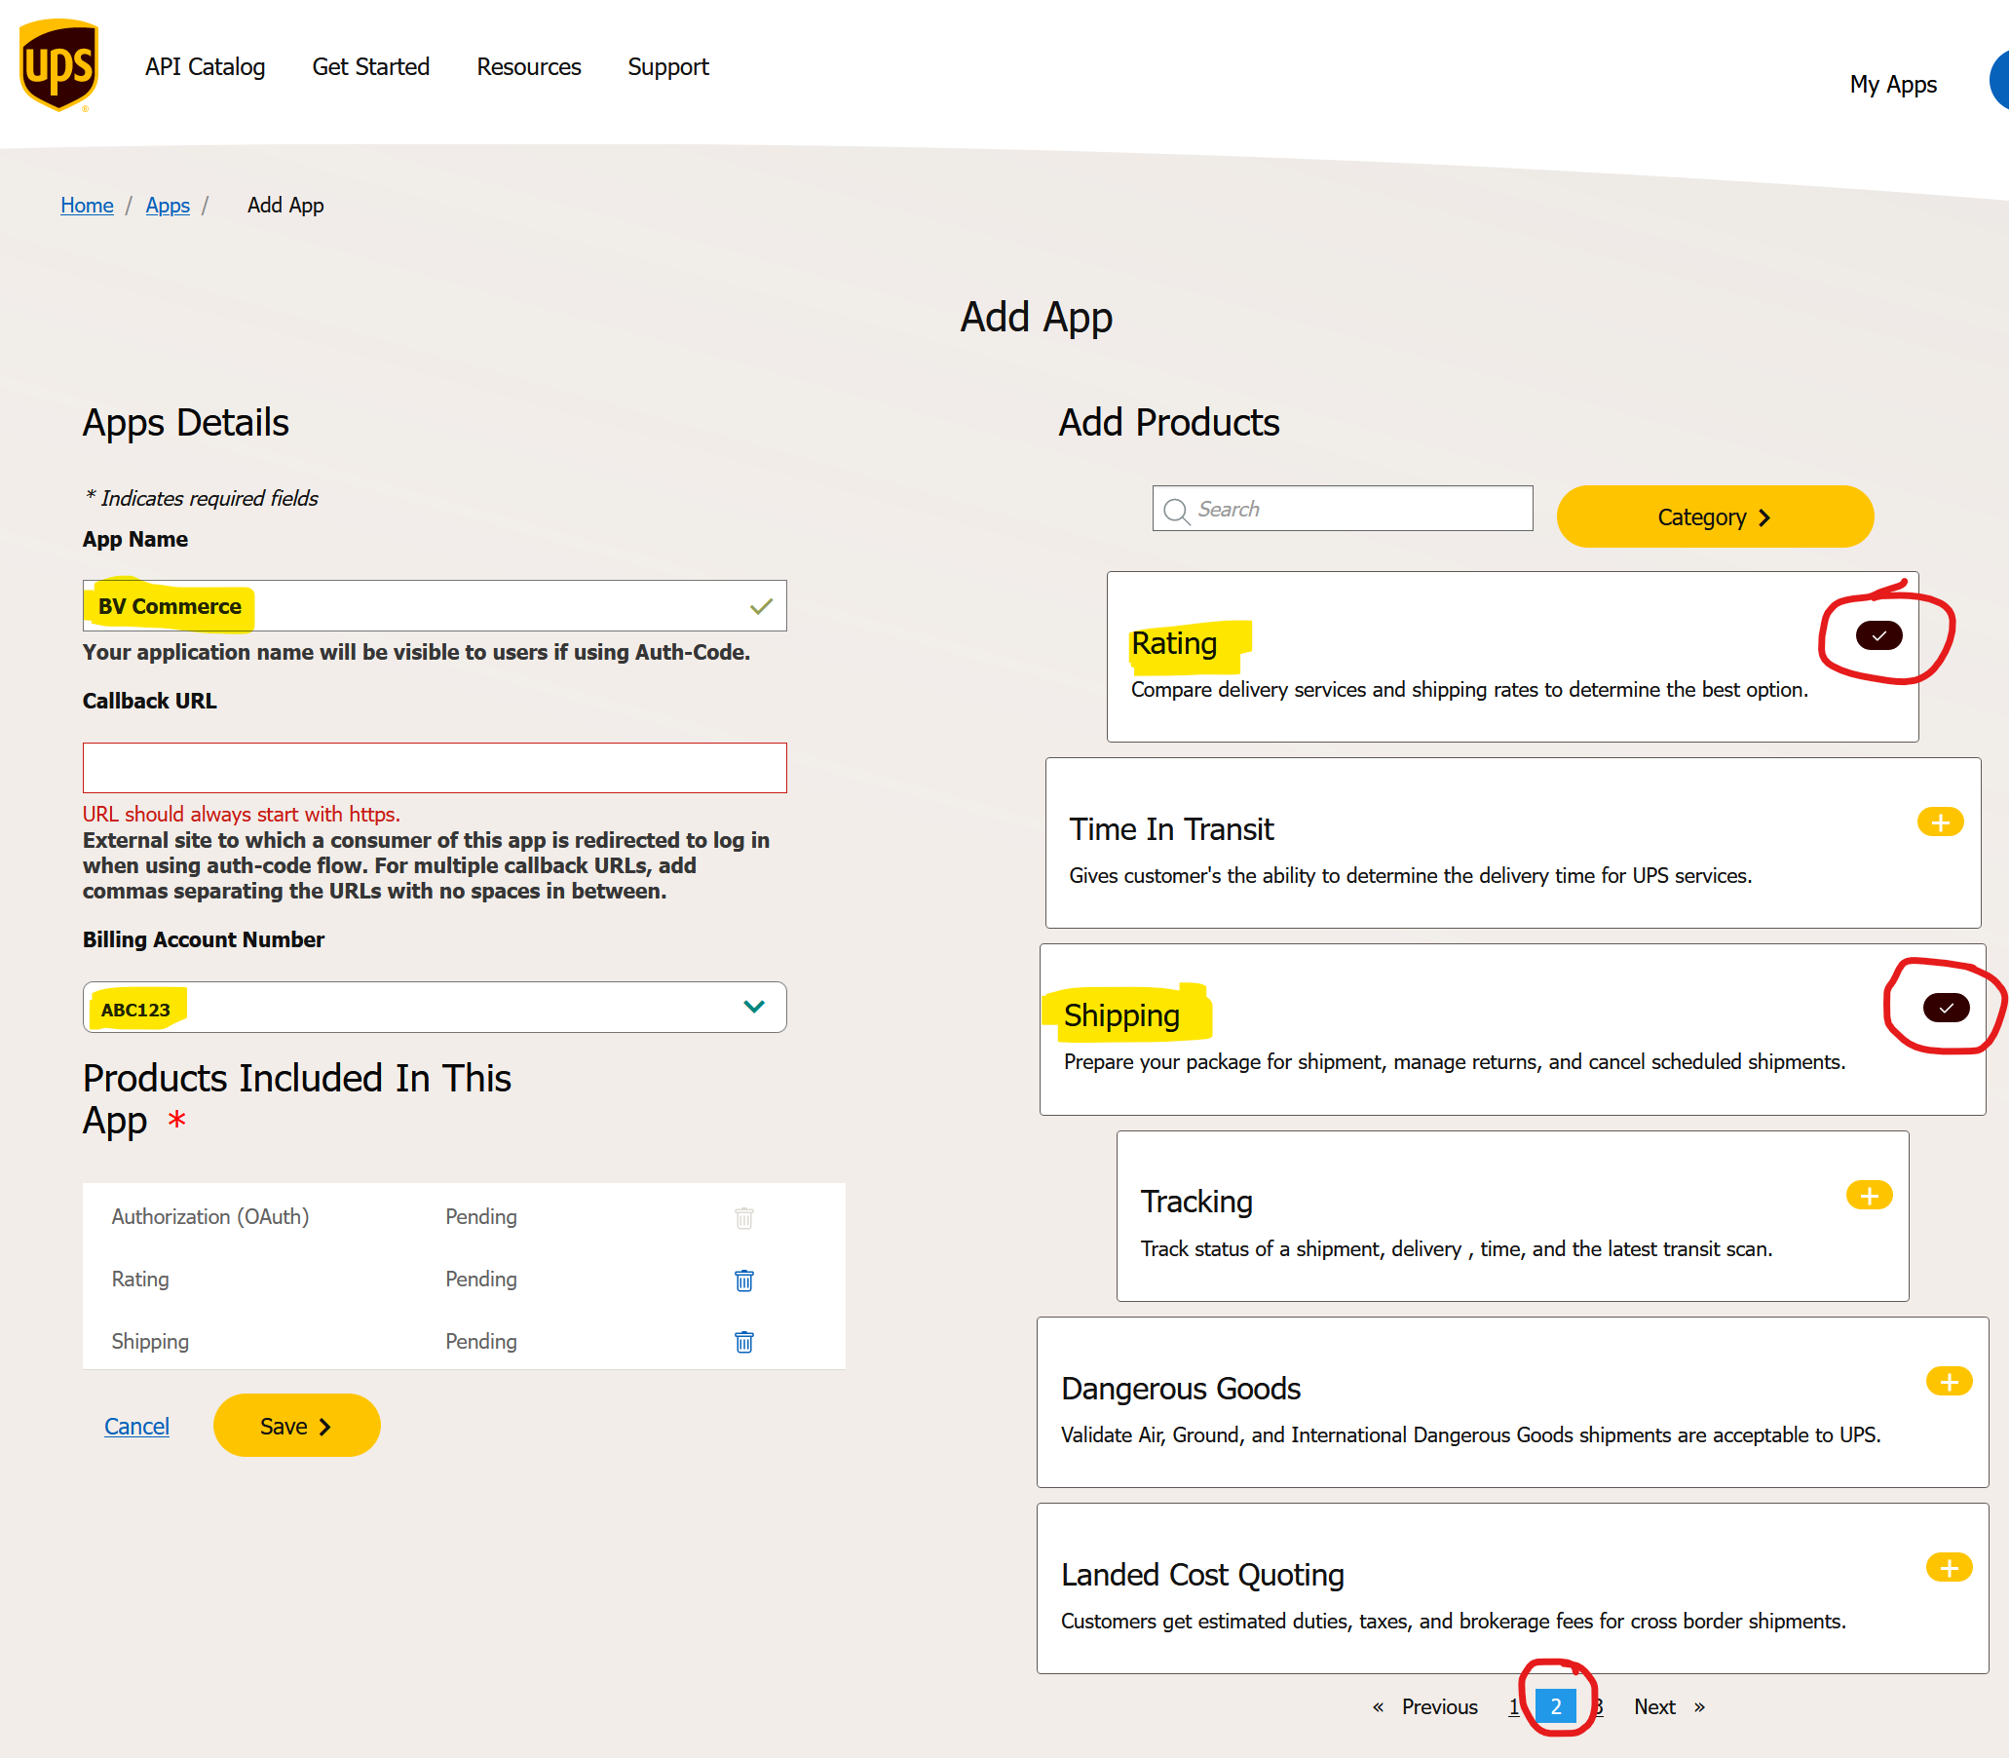Screen dimensions: 2010x1758
Task: Uncheck the Rating product toggle
Action: point(1879,635)
